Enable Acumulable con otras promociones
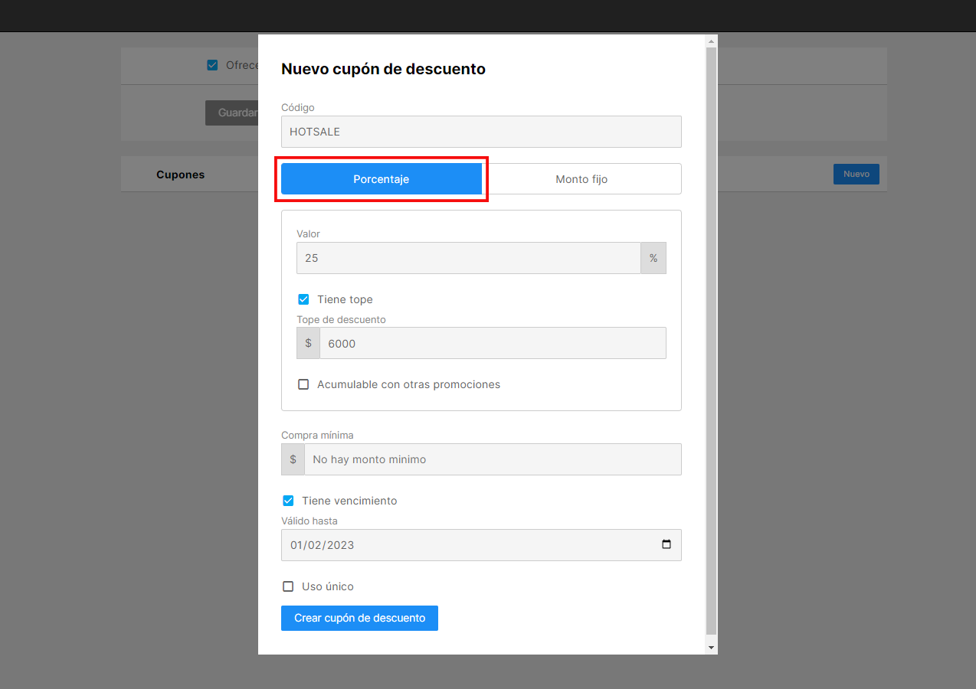 [303, 384]
